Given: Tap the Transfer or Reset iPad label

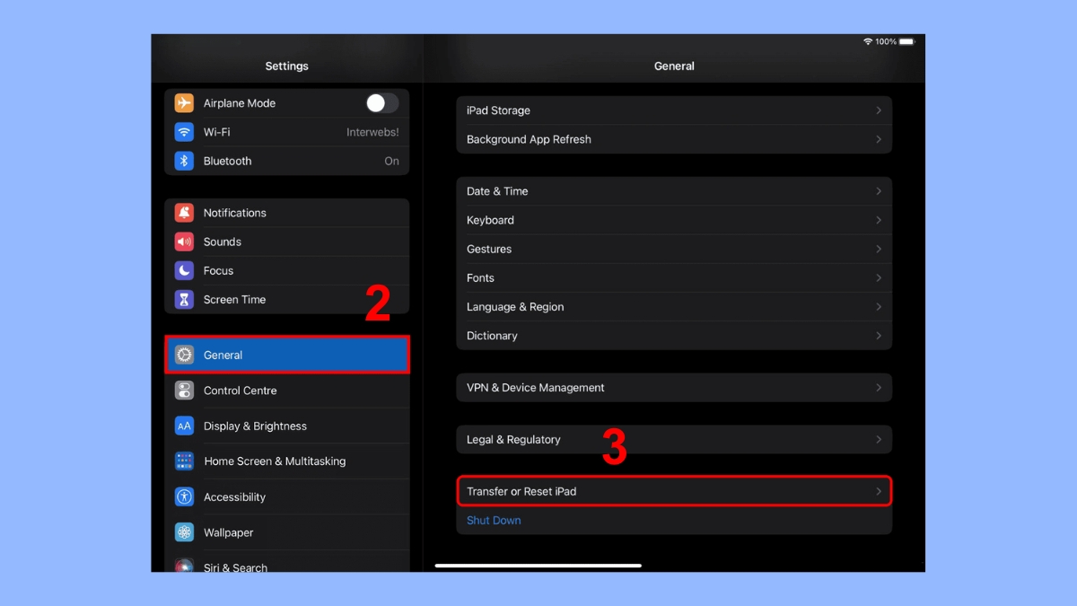Looking at the screenshot, I should (521, 491).
